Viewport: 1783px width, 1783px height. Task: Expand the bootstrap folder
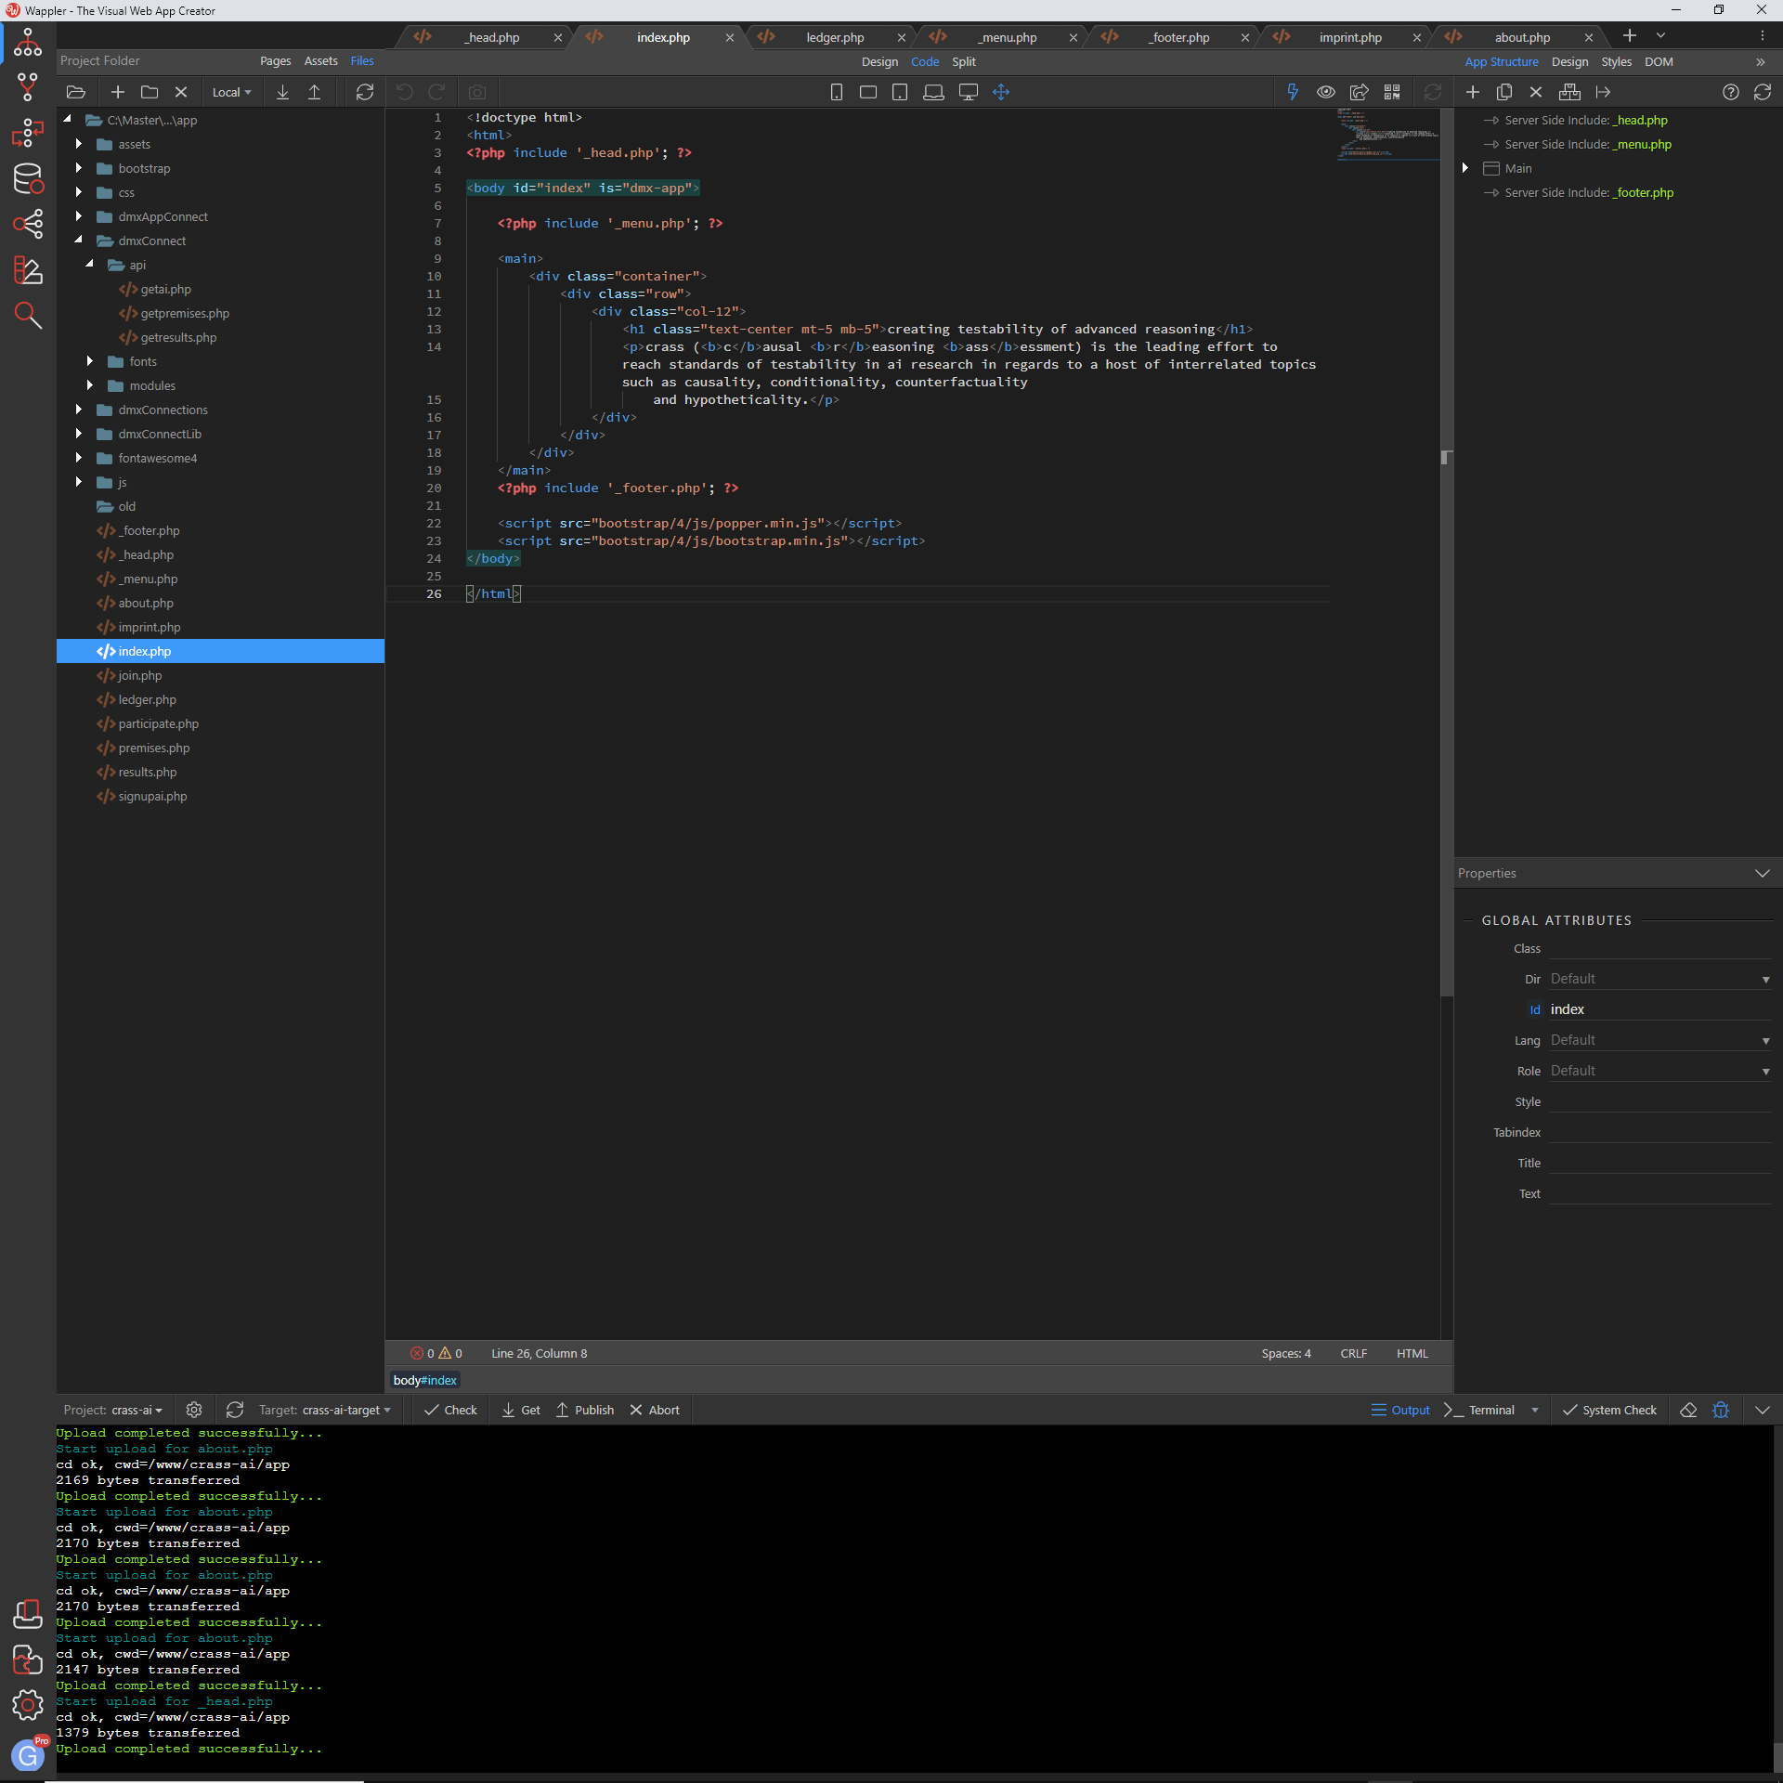click(79, 168)
